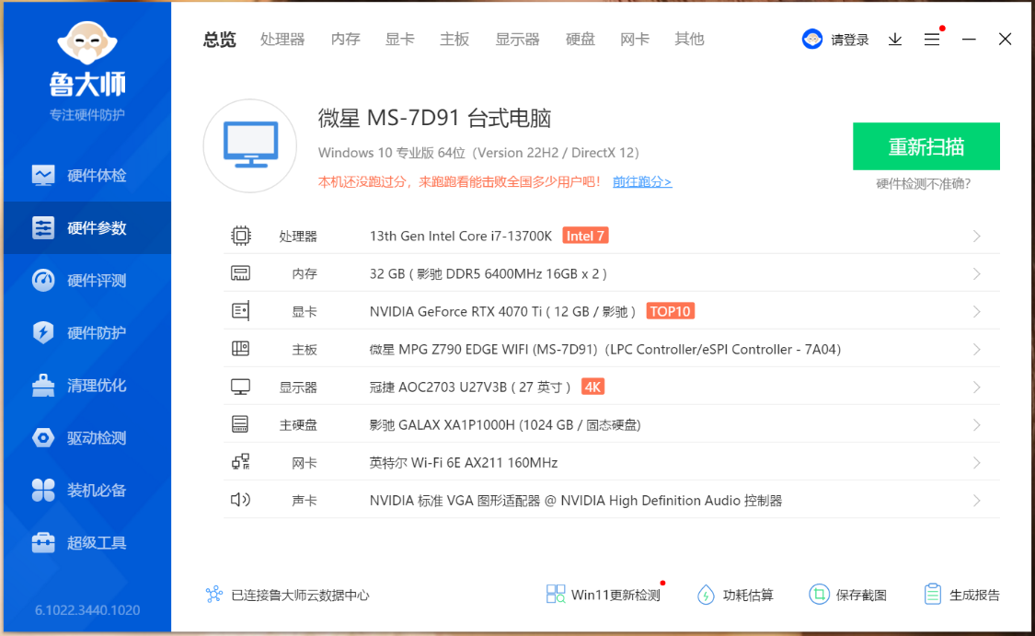Switch to the 内存 tab
The height and width of the screenshot is (636, 1035).
345,40
